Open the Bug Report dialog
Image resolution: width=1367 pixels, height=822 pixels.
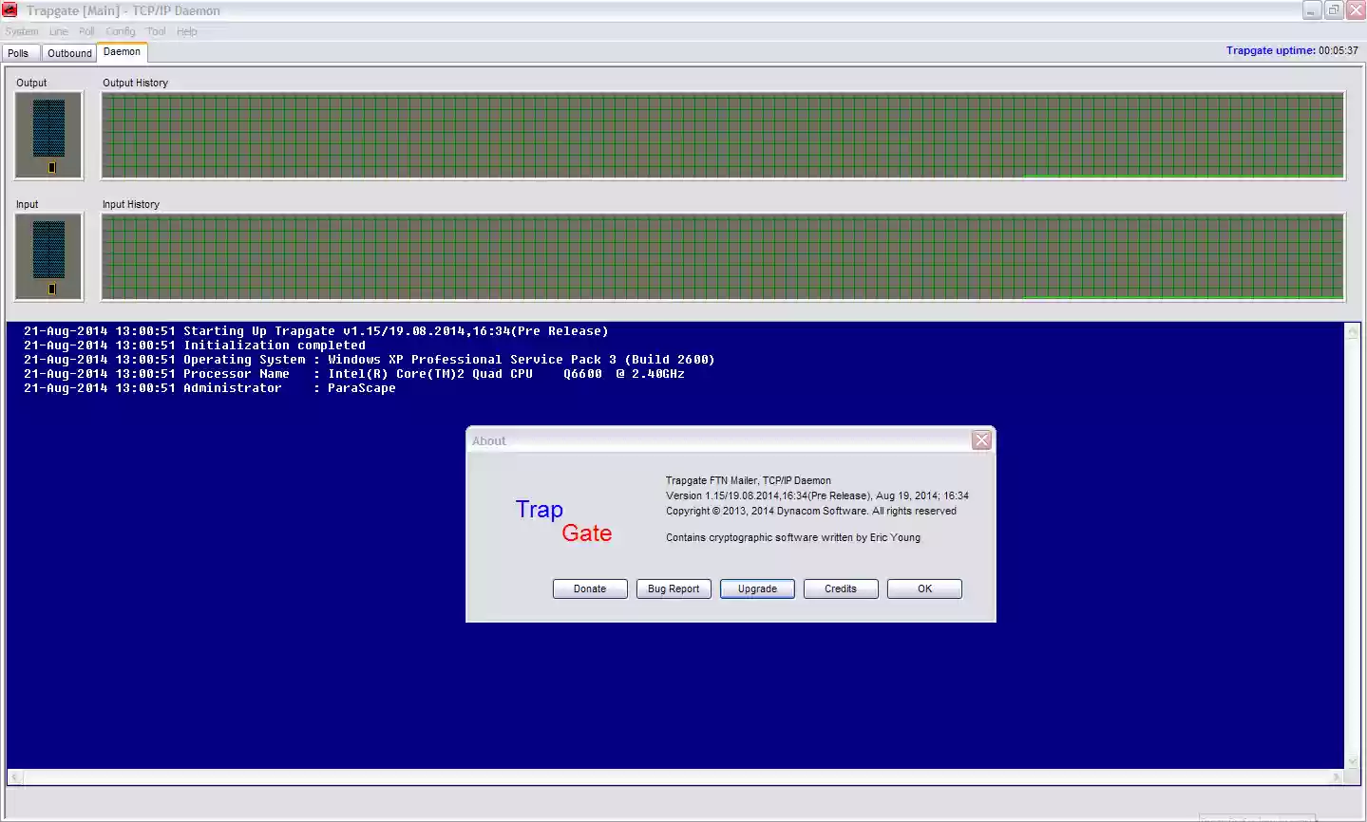(673, 588)
